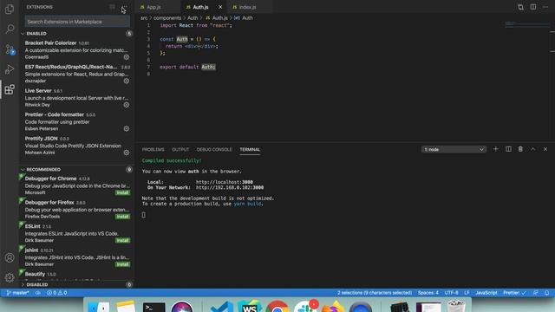Viewport: 555px width, 312px height.
Task: Click 'components' in the breadcrumb
Action: coord(167,18)
